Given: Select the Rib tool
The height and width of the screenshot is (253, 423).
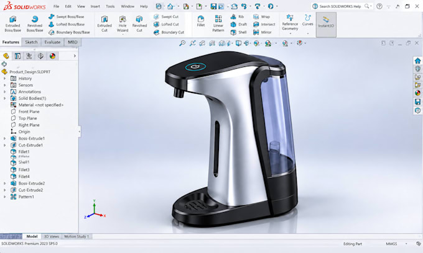Looking at the screenshot, I should [x=237, y=17].
